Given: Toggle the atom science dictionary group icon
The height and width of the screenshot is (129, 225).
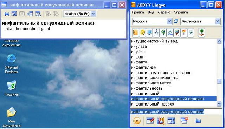Looking at the screenshot, I should point(191,33).
